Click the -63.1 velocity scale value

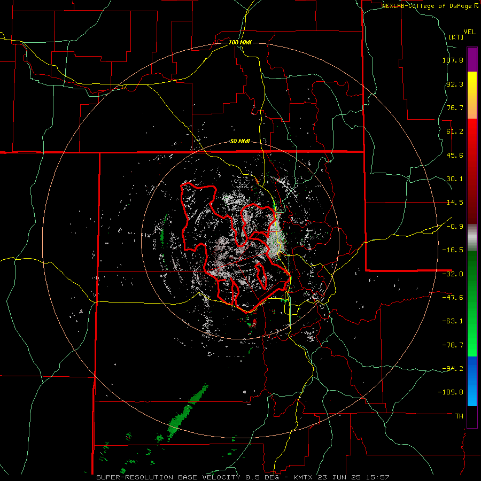[453, 321]
